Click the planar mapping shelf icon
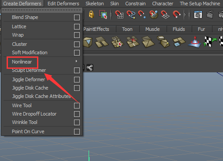This screenshot has height=161, width=223. point(102,42)
